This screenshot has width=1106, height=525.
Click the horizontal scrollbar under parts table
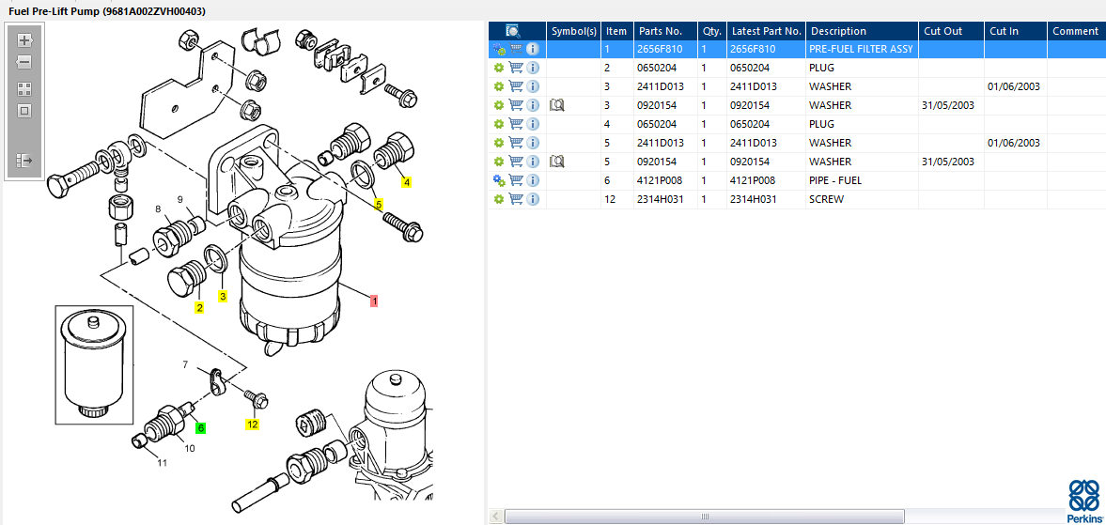point(705,517)
